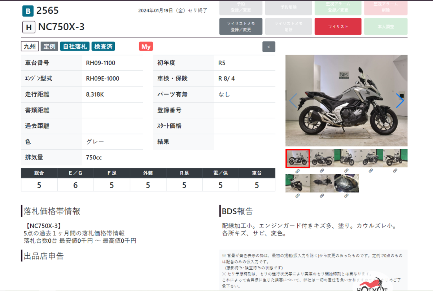The width and height of the screenshot is (433, 291).
Task: Click the E/G score 6
Action: point(75,185)
